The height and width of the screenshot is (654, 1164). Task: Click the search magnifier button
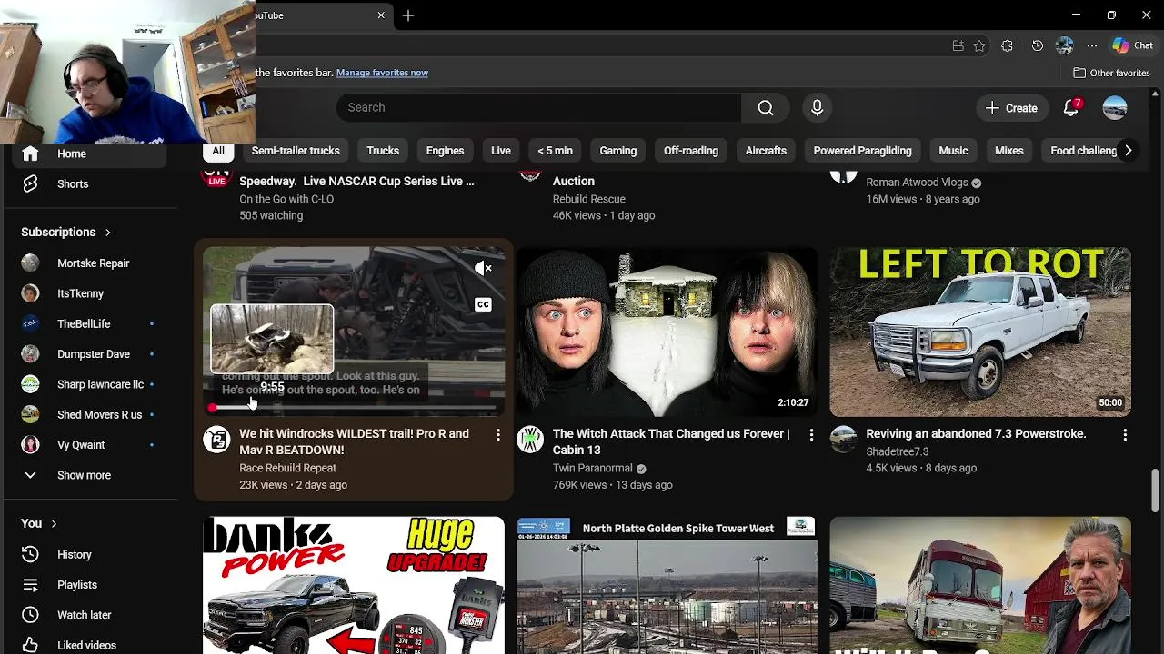(x=766, y=107)
